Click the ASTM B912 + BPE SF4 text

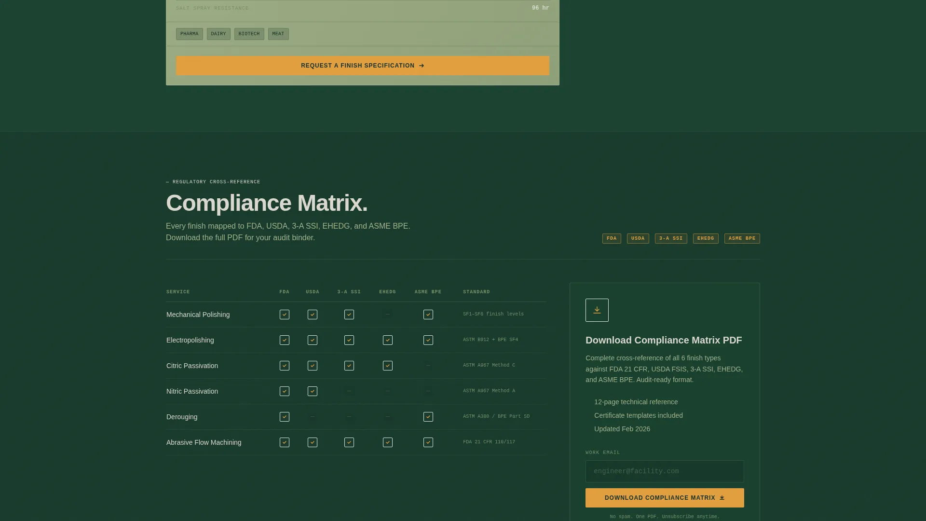pos(490,340)
